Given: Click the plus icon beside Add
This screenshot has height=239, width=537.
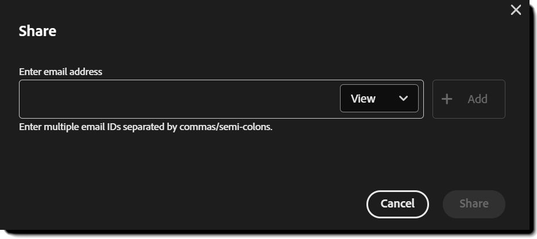Looking at the screenshot, I should [x=447, y=99].
